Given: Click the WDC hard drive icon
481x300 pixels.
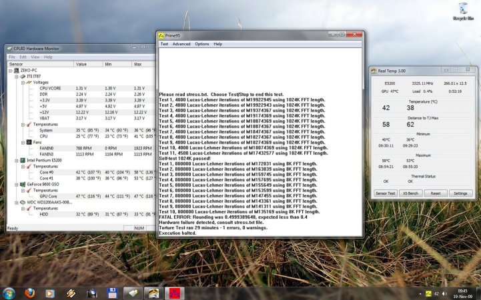Looking at the screenshot, I should (23, 202).
